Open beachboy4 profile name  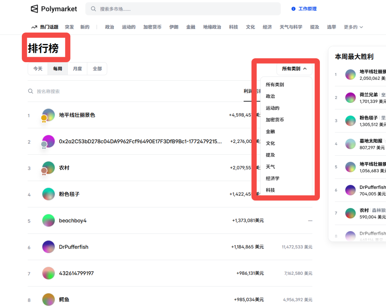(x=73, y=220)
